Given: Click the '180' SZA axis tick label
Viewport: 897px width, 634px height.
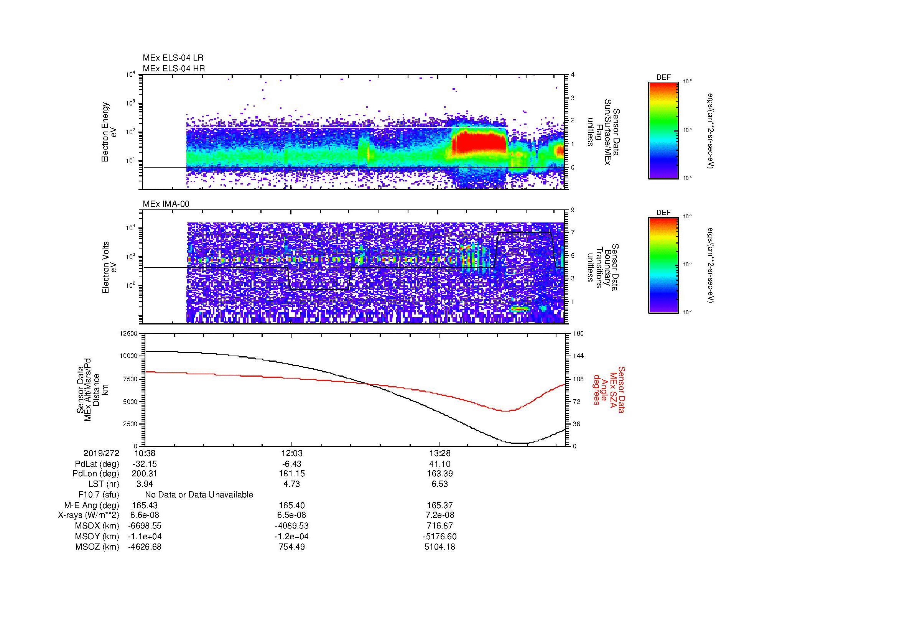Looking at the screenshot, I should pyautogui.click(x=578, y=333).
